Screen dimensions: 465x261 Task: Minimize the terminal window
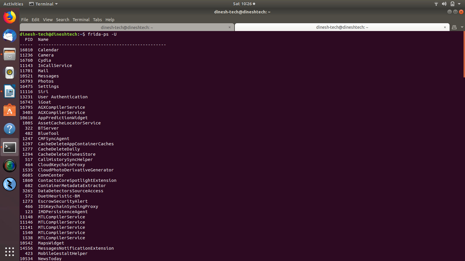[450, 12]
